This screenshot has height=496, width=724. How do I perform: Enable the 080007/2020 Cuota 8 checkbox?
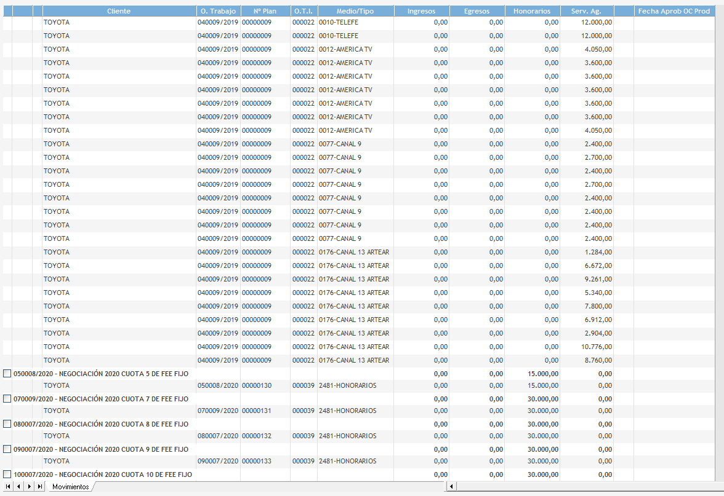click(x=7, y=424)
